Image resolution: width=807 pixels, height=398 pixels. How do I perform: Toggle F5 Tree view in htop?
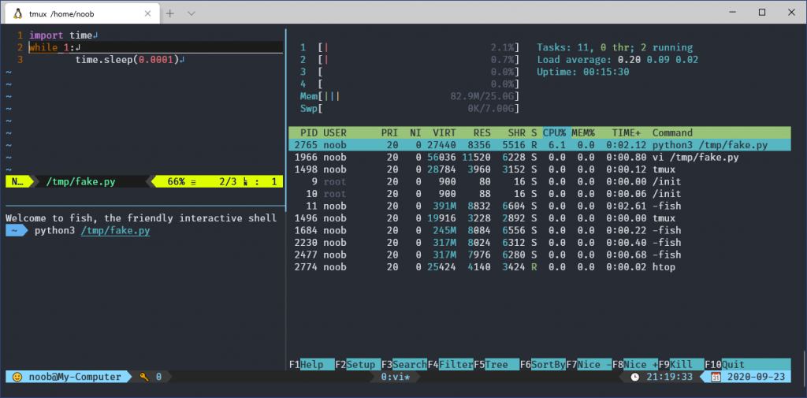tap(496, 365)
